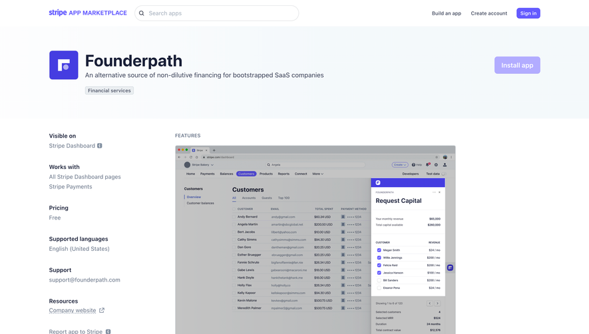Click the info icon beside Report app to Stripe
This screenshot has height=334, width=589.
point(108,332)
